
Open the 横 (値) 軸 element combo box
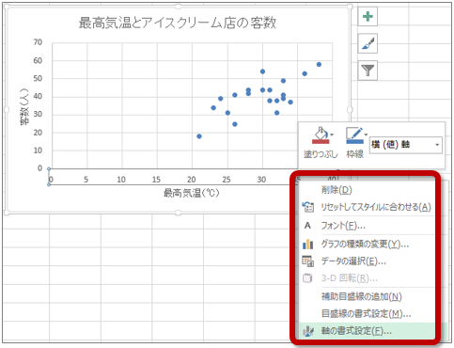click(x=406, y=145)
